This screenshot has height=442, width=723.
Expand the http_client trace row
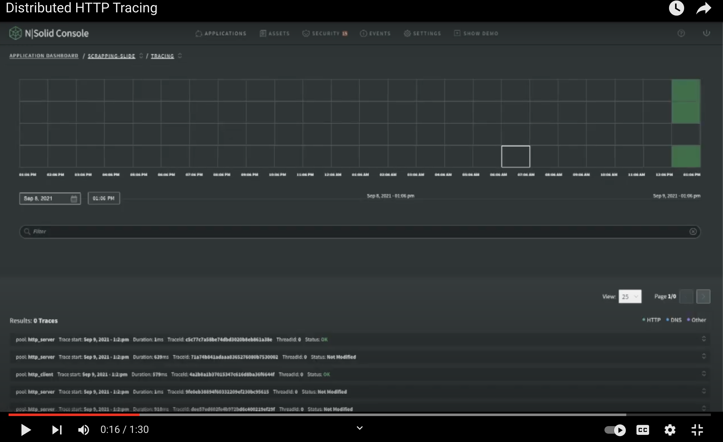tap(704, 374)
